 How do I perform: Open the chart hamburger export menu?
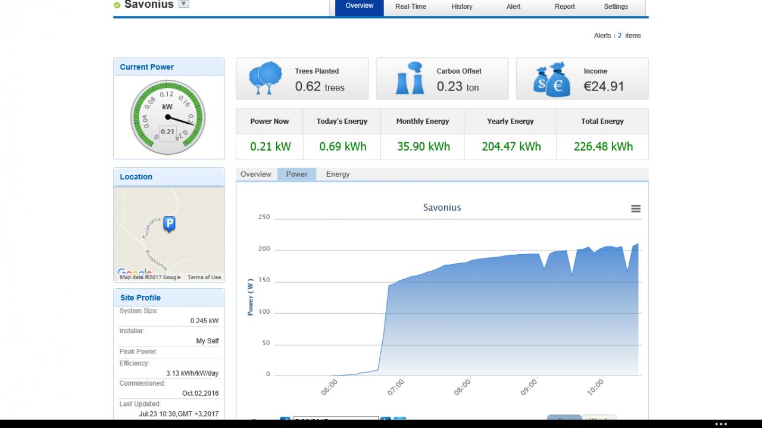pyautogui.click(x=636, y=209)
